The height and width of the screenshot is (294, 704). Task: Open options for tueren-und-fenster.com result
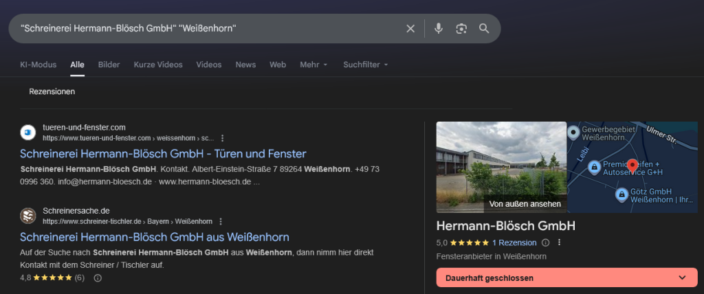tap(222, 138)
